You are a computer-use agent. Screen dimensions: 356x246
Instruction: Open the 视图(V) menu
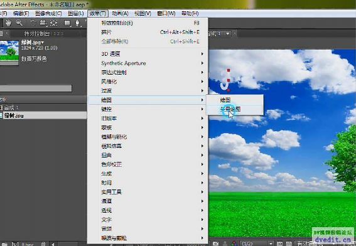point(143,13)
